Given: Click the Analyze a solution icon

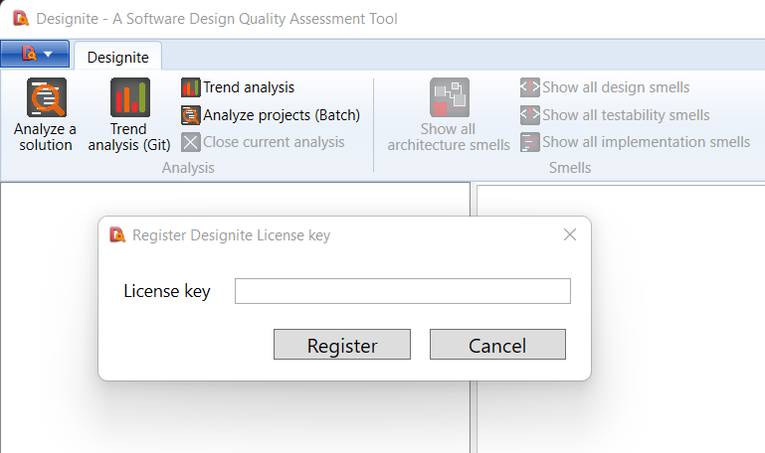Looking at the screenshot, I should tap(47, 97).
